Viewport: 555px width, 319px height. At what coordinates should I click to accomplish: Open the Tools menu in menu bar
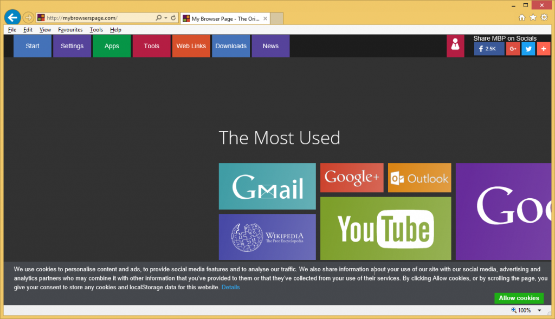(96, 30)
